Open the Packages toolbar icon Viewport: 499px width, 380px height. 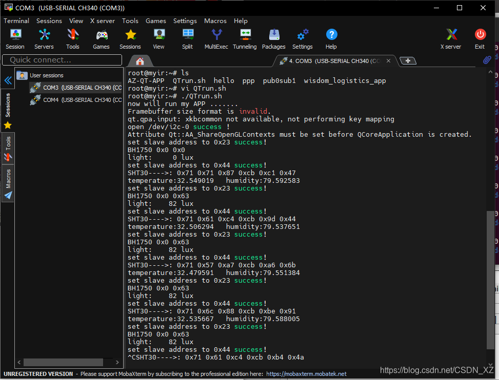(274, 39)
